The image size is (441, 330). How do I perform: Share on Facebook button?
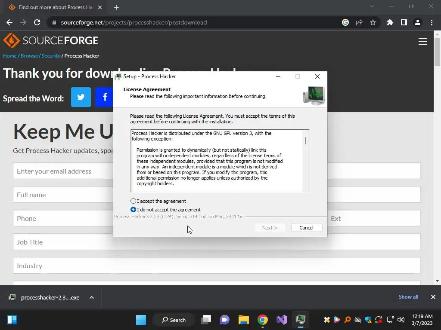(x=104, y=97)
